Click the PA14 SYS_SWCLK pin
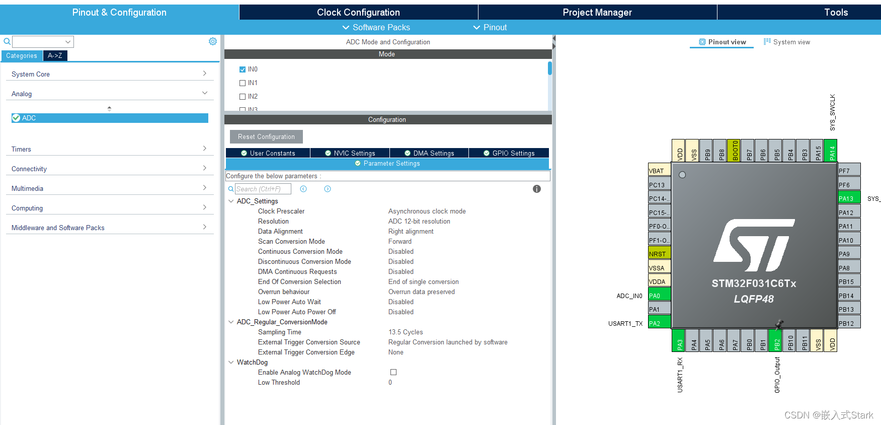 (x=832, y=150)
